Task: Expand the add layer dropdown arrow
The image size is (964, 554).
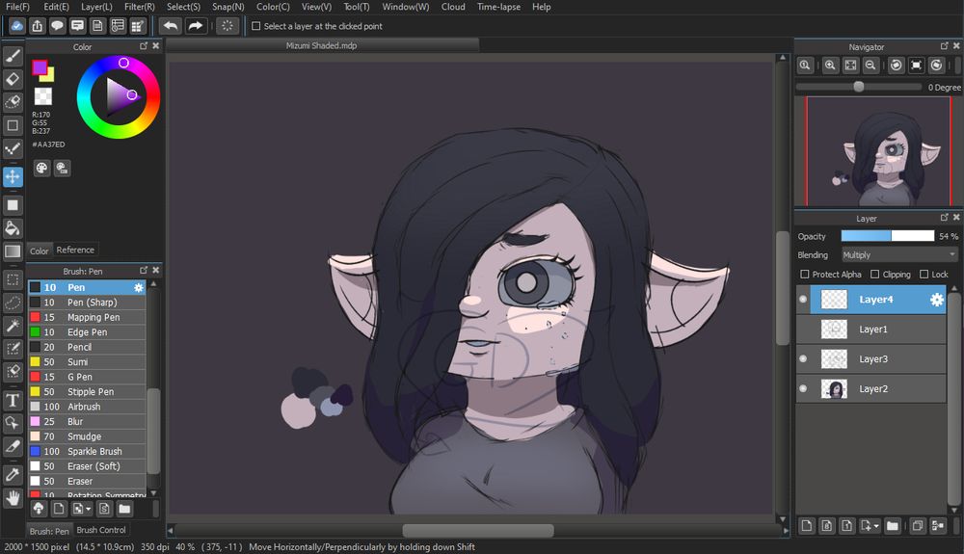Action: click(x=875, y=526)
